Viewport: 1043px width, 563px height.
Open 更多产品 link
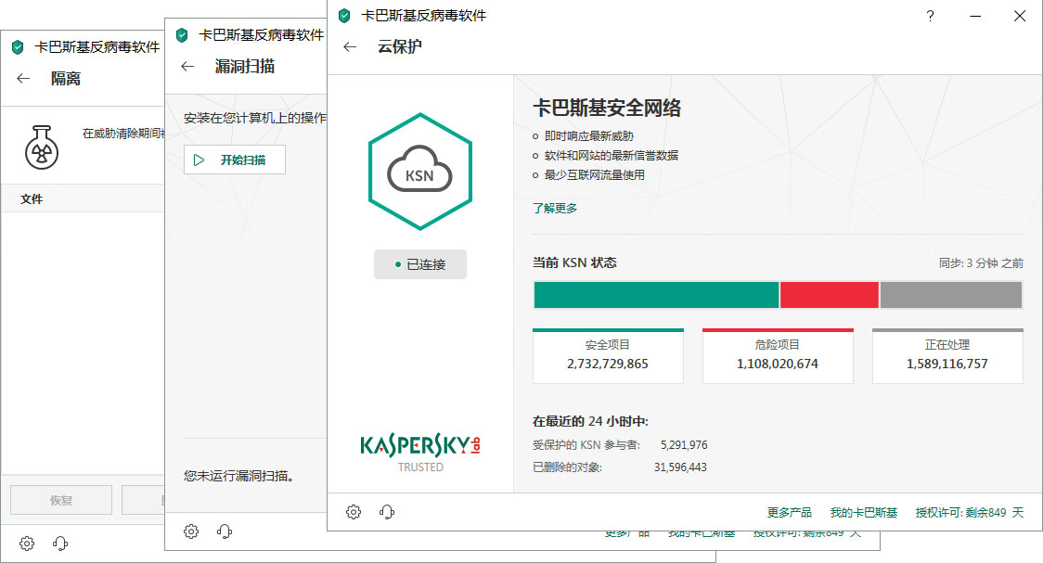[x=789, y=513]
